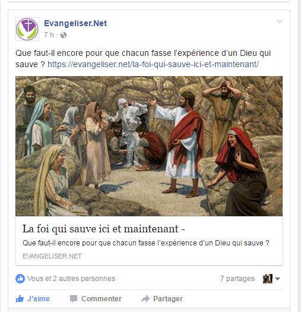This screenshot has height=312, width=301.
Task: Click the EVANGELISER.NET source domain label
Action: click(52, 256)
